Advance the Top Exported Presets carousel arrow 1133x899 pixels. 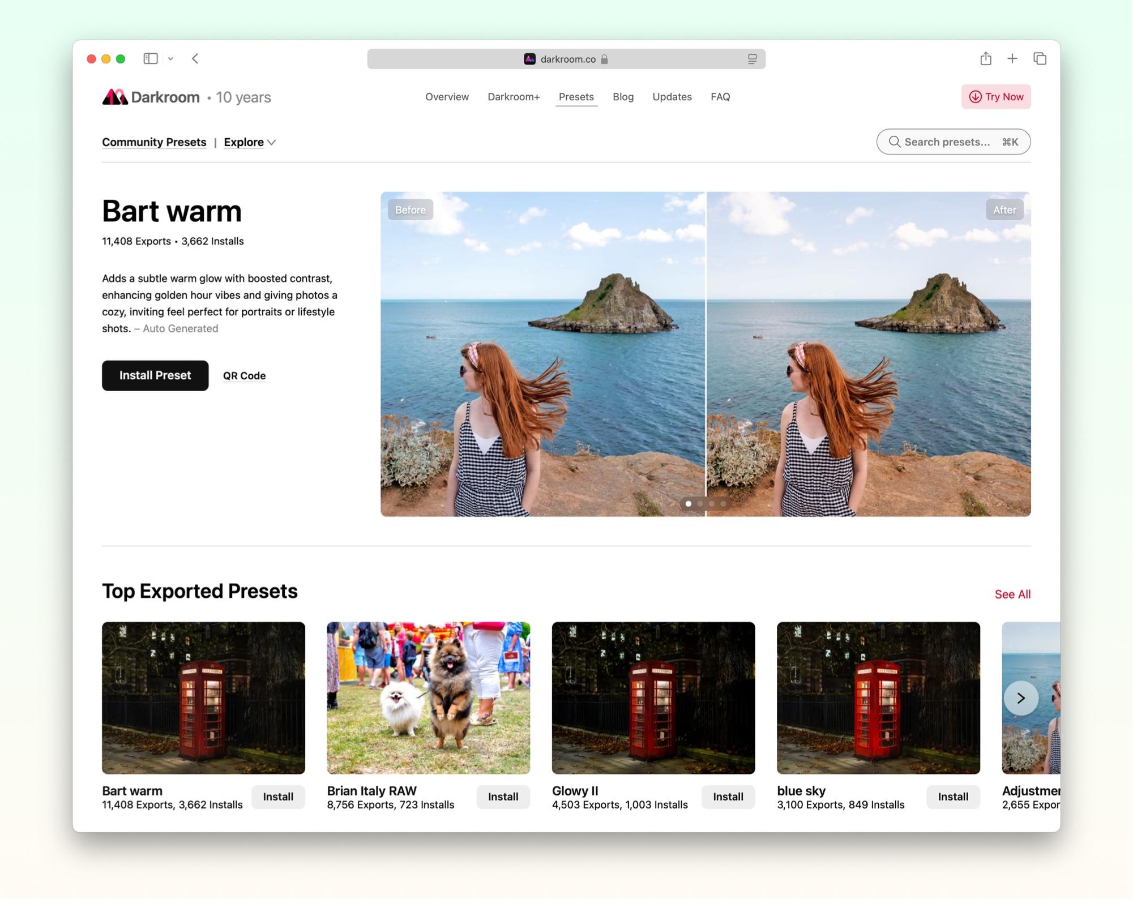point(1021,698)
